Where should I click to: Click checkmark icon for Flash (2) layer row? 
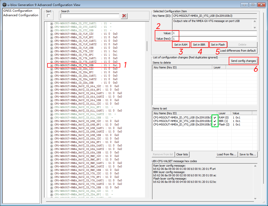(215, 124)
